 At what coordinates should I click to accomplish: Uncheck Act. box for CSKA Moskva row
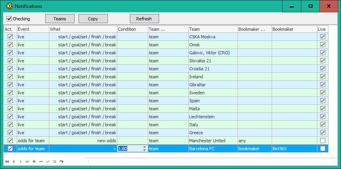[x=10, y=37]
